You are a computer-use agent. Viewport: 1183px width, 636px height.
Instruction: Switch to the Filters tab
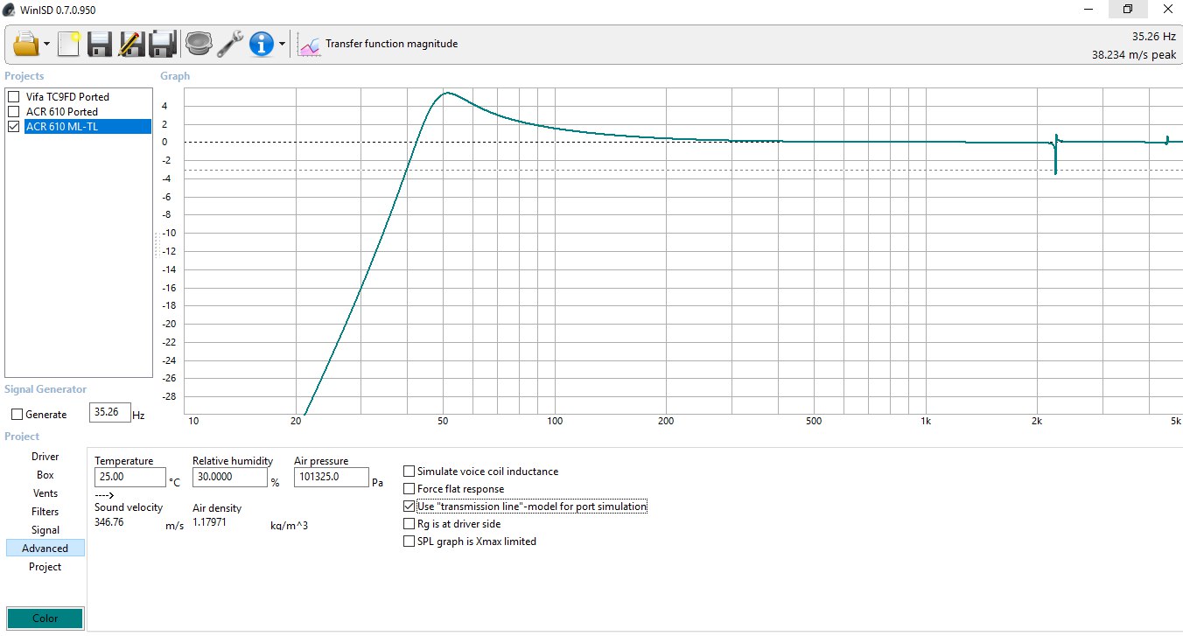tap(45, 512)
